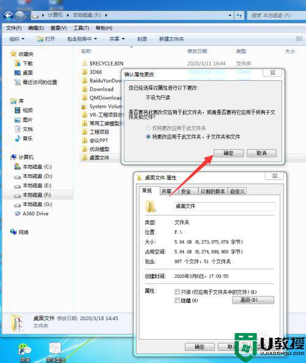Image resolution: width=306 pixels, height=363 pixels.
Task: Open the address bar history dropdown arrow
Action: [230, 15]
